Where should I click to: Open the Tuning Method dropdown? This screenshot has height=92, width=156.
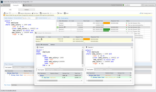tap(36, 18)
